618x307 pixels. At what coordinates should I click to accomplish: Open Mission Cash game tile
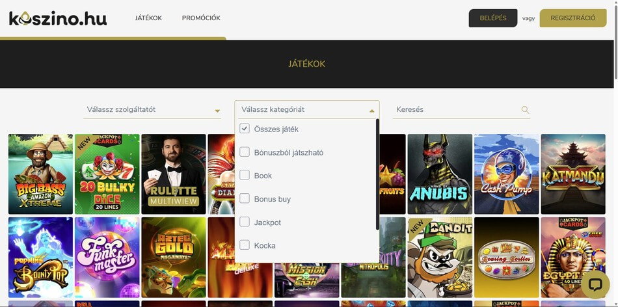306,280
